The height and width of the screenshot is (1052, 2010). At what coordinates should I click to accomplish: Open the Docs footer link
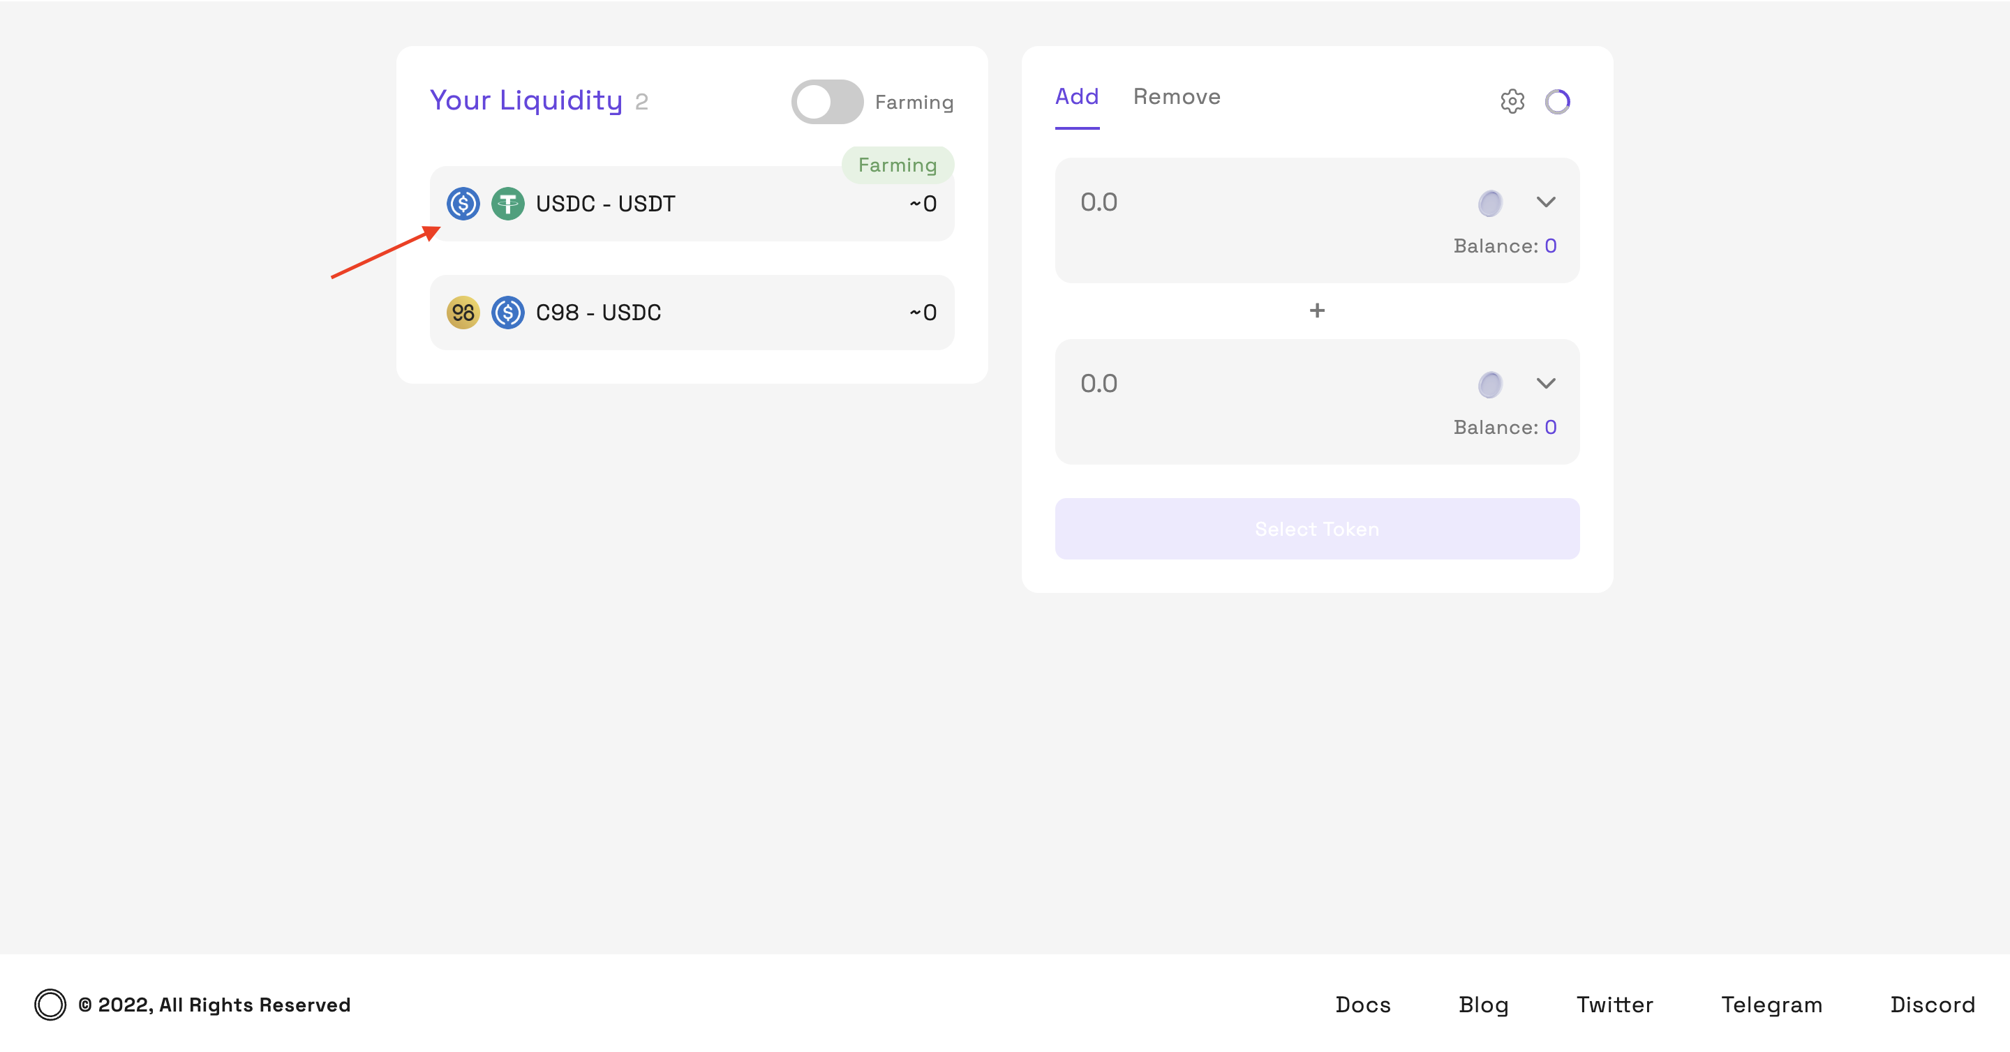coord(1362,1005)
